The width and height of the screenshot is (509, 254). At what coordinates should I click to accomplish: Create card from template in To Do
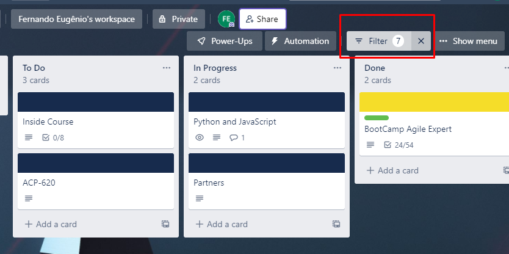click(165, 224)
